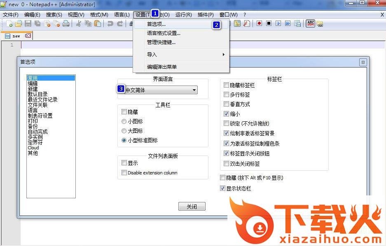Open the 文件(F) menu
Screen dimensions: 386x246
[11, 15]
